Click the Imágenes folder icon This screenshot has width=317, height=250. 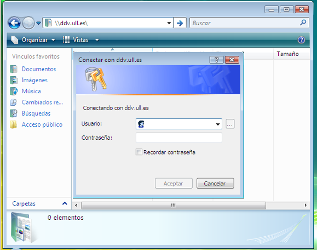14,80
